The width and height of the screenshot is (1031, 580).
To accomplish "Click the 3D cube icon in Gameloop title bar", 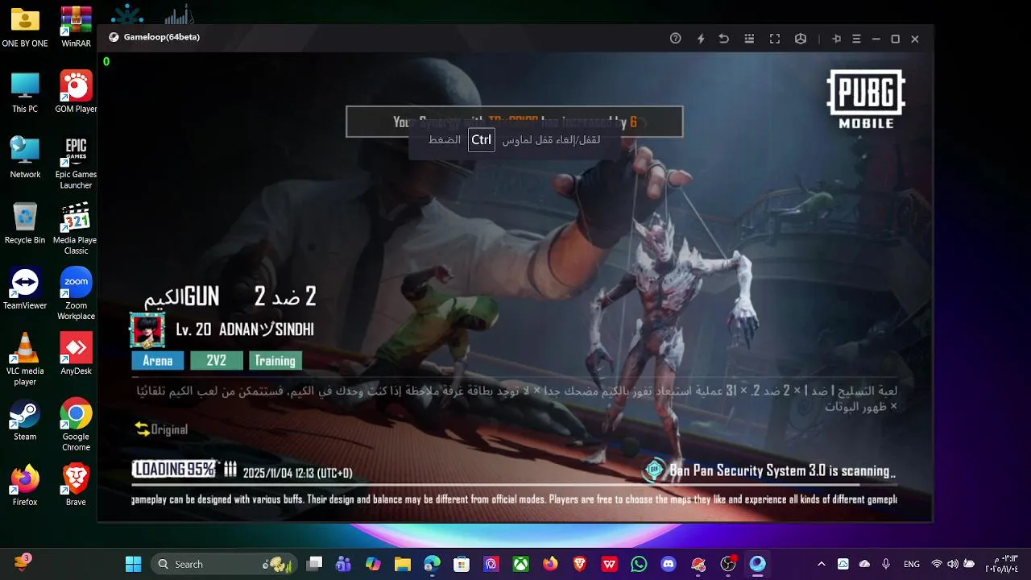I will point(801,39).
